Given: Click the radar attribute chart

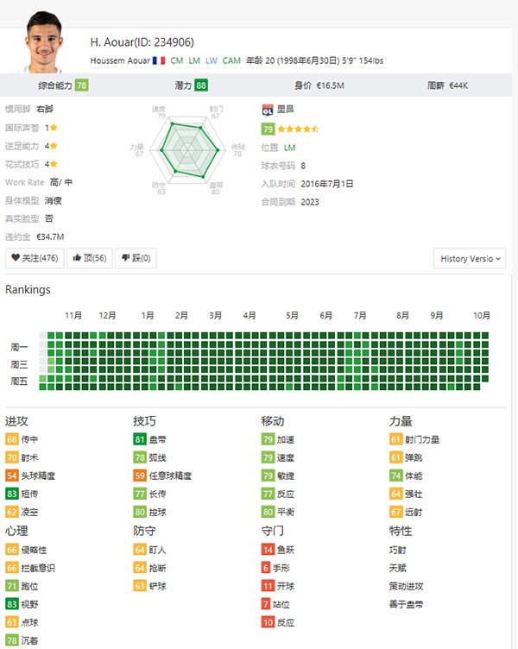Looking at the screenshot, I should [187, 148].
